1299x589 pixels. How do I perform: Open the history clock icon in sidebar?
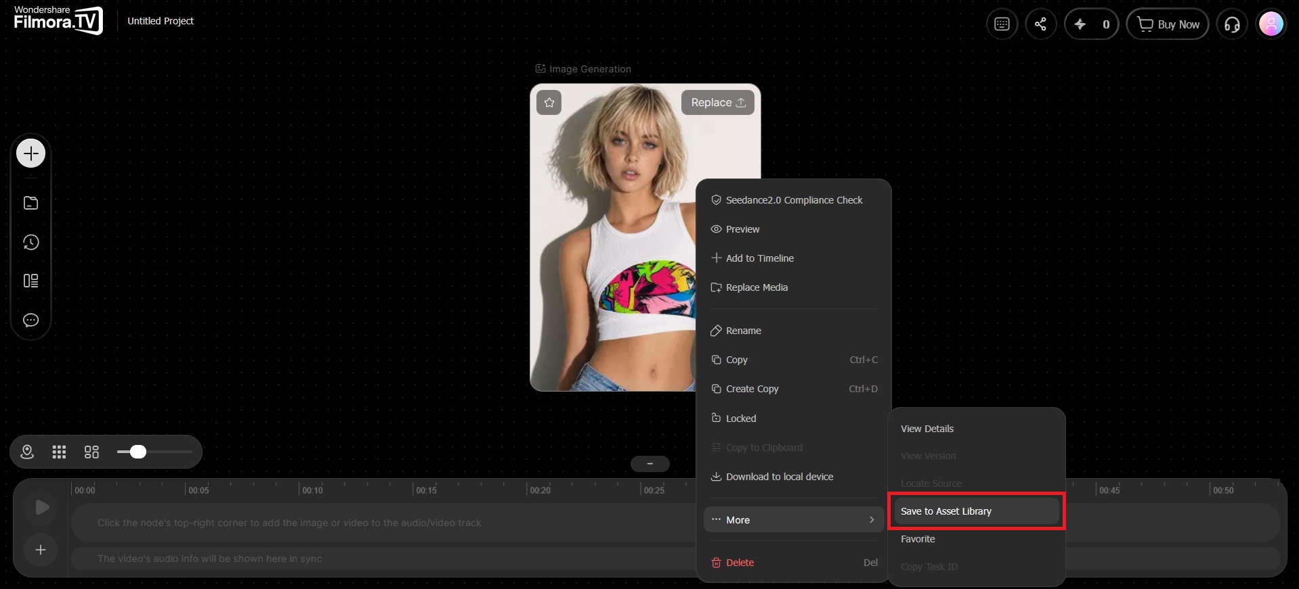coord(31,242)
